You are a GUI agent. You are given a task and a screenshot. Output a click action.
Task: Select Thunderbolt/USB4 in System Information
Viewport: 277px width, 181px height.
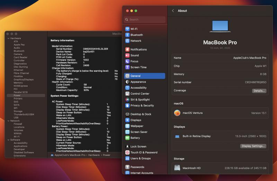[x=24, y=114]
